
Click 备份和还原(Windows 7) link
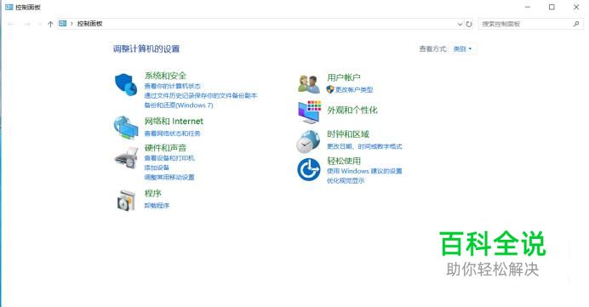179,105
